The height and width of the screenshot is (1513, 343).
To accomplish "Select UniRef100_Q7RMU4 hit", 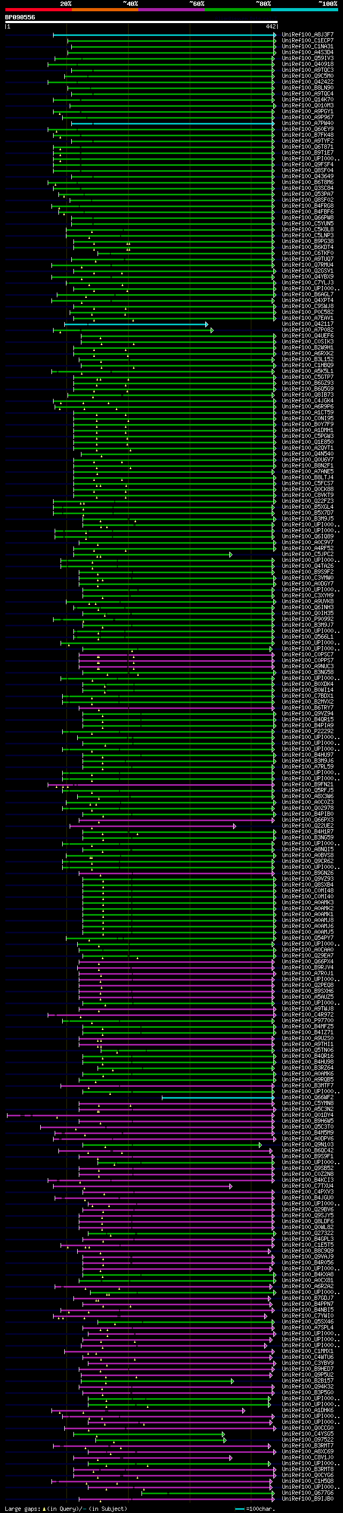I will [x=308, y=265].
